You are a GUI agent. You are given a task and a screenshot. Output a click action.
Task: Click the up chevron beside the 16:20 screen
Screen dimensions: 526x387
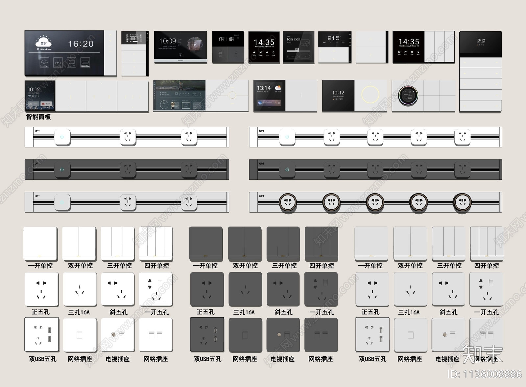[x=110, y=35]
